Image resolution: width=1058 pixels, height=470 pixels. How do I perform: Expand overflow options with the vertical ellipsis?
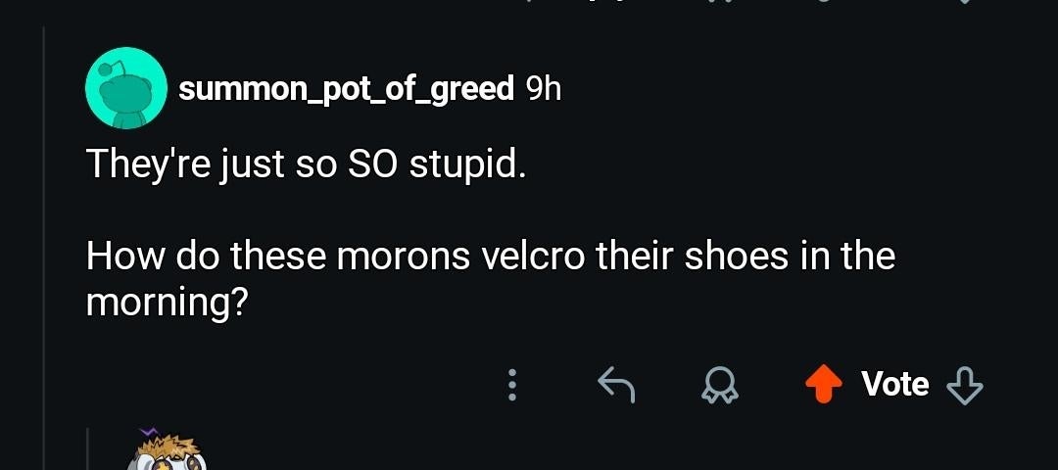[x=512, y=386]
